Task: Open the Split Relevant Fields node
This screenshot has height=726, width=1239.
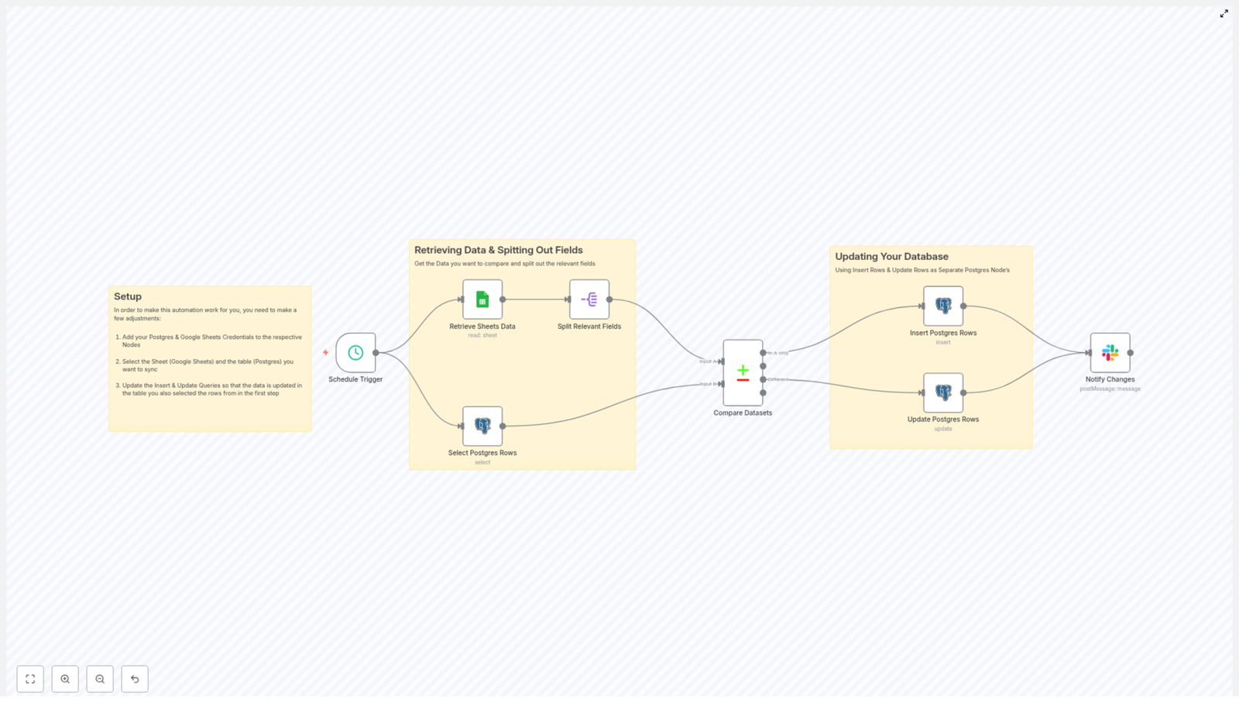Action: tap(589, 300)
